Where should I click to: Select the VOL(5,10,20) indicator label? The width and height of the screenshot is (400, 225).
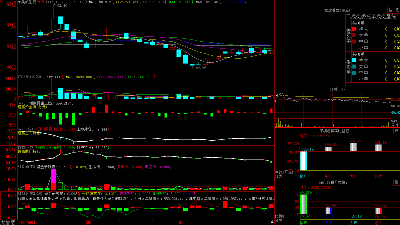coord(29,77)
